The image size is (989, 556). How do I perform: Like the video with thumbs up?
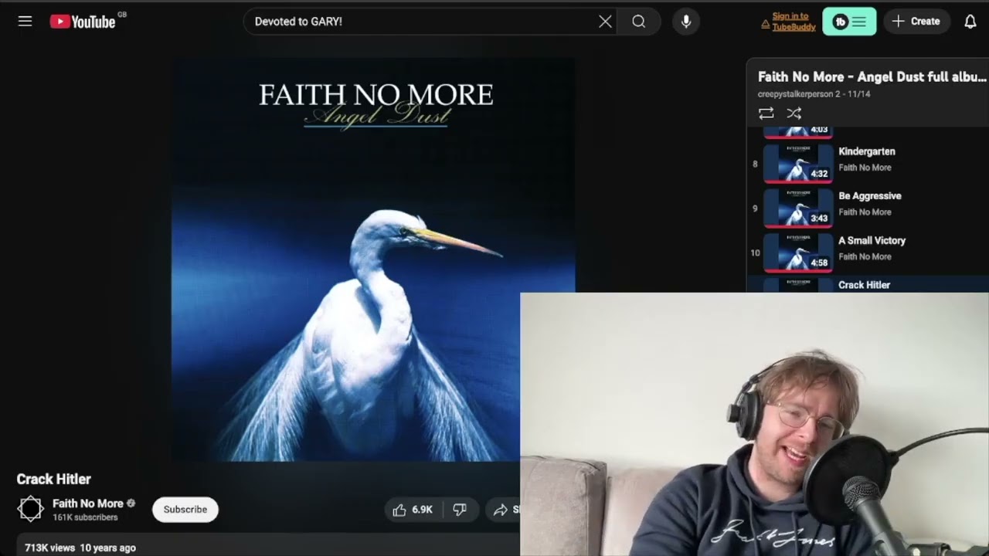pyautogui.click(x=413, y=510)
